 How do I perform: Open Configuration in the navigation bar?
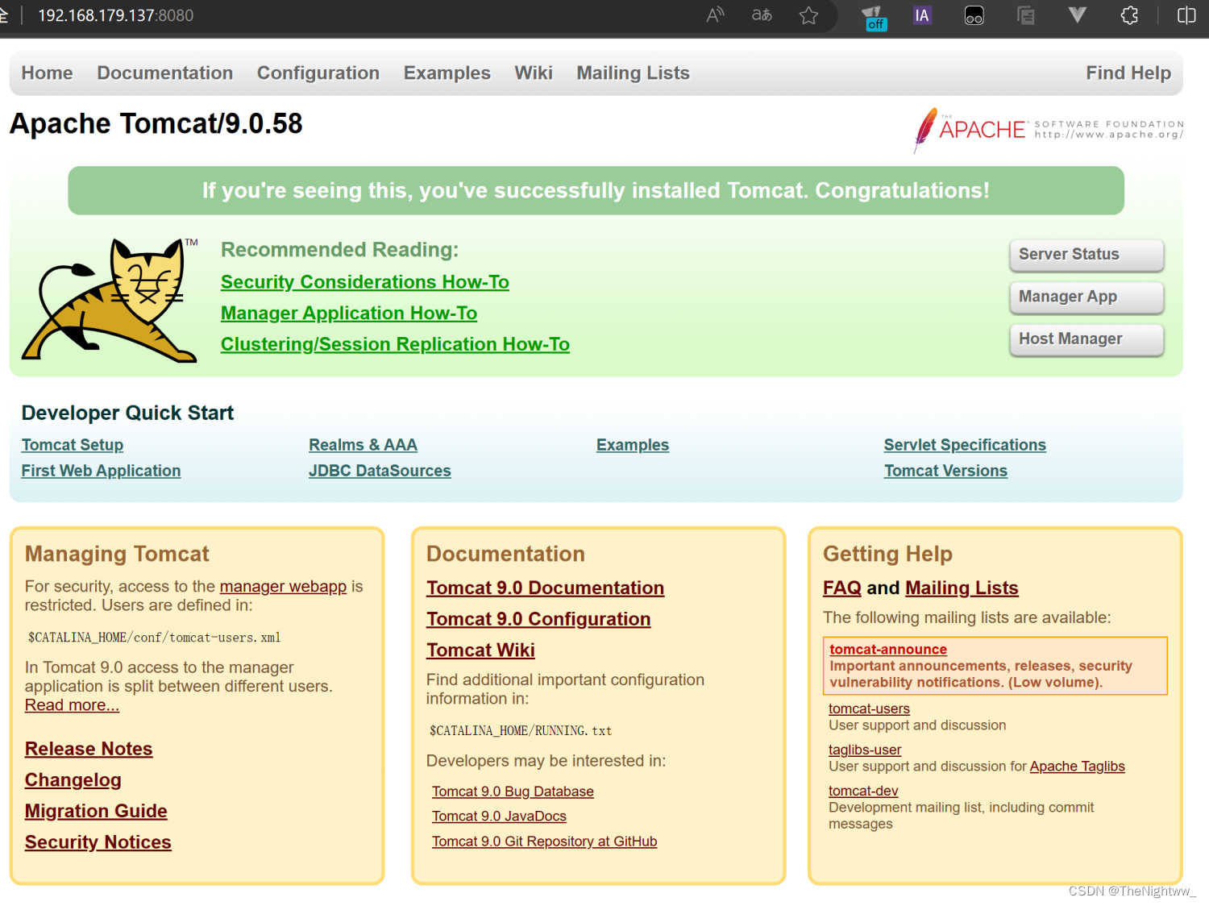click(318, 73)
